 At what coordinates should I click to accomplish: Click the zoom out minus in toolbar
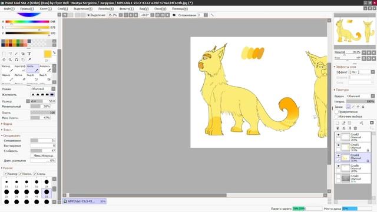[x=125, y=15]
